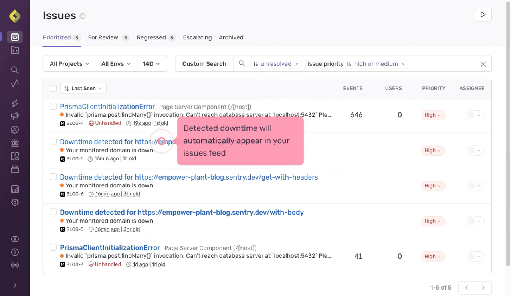The width and height of the screenshot is (511, 296).
Task: Open the assignee dropdown for BLOG-4
Action: 475,115
